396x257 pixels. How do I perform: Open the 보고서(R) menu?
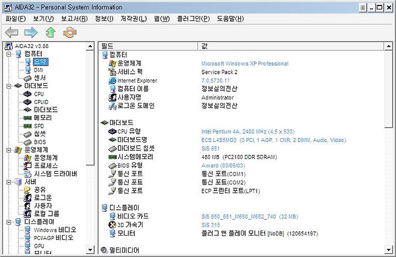point(74,19)
